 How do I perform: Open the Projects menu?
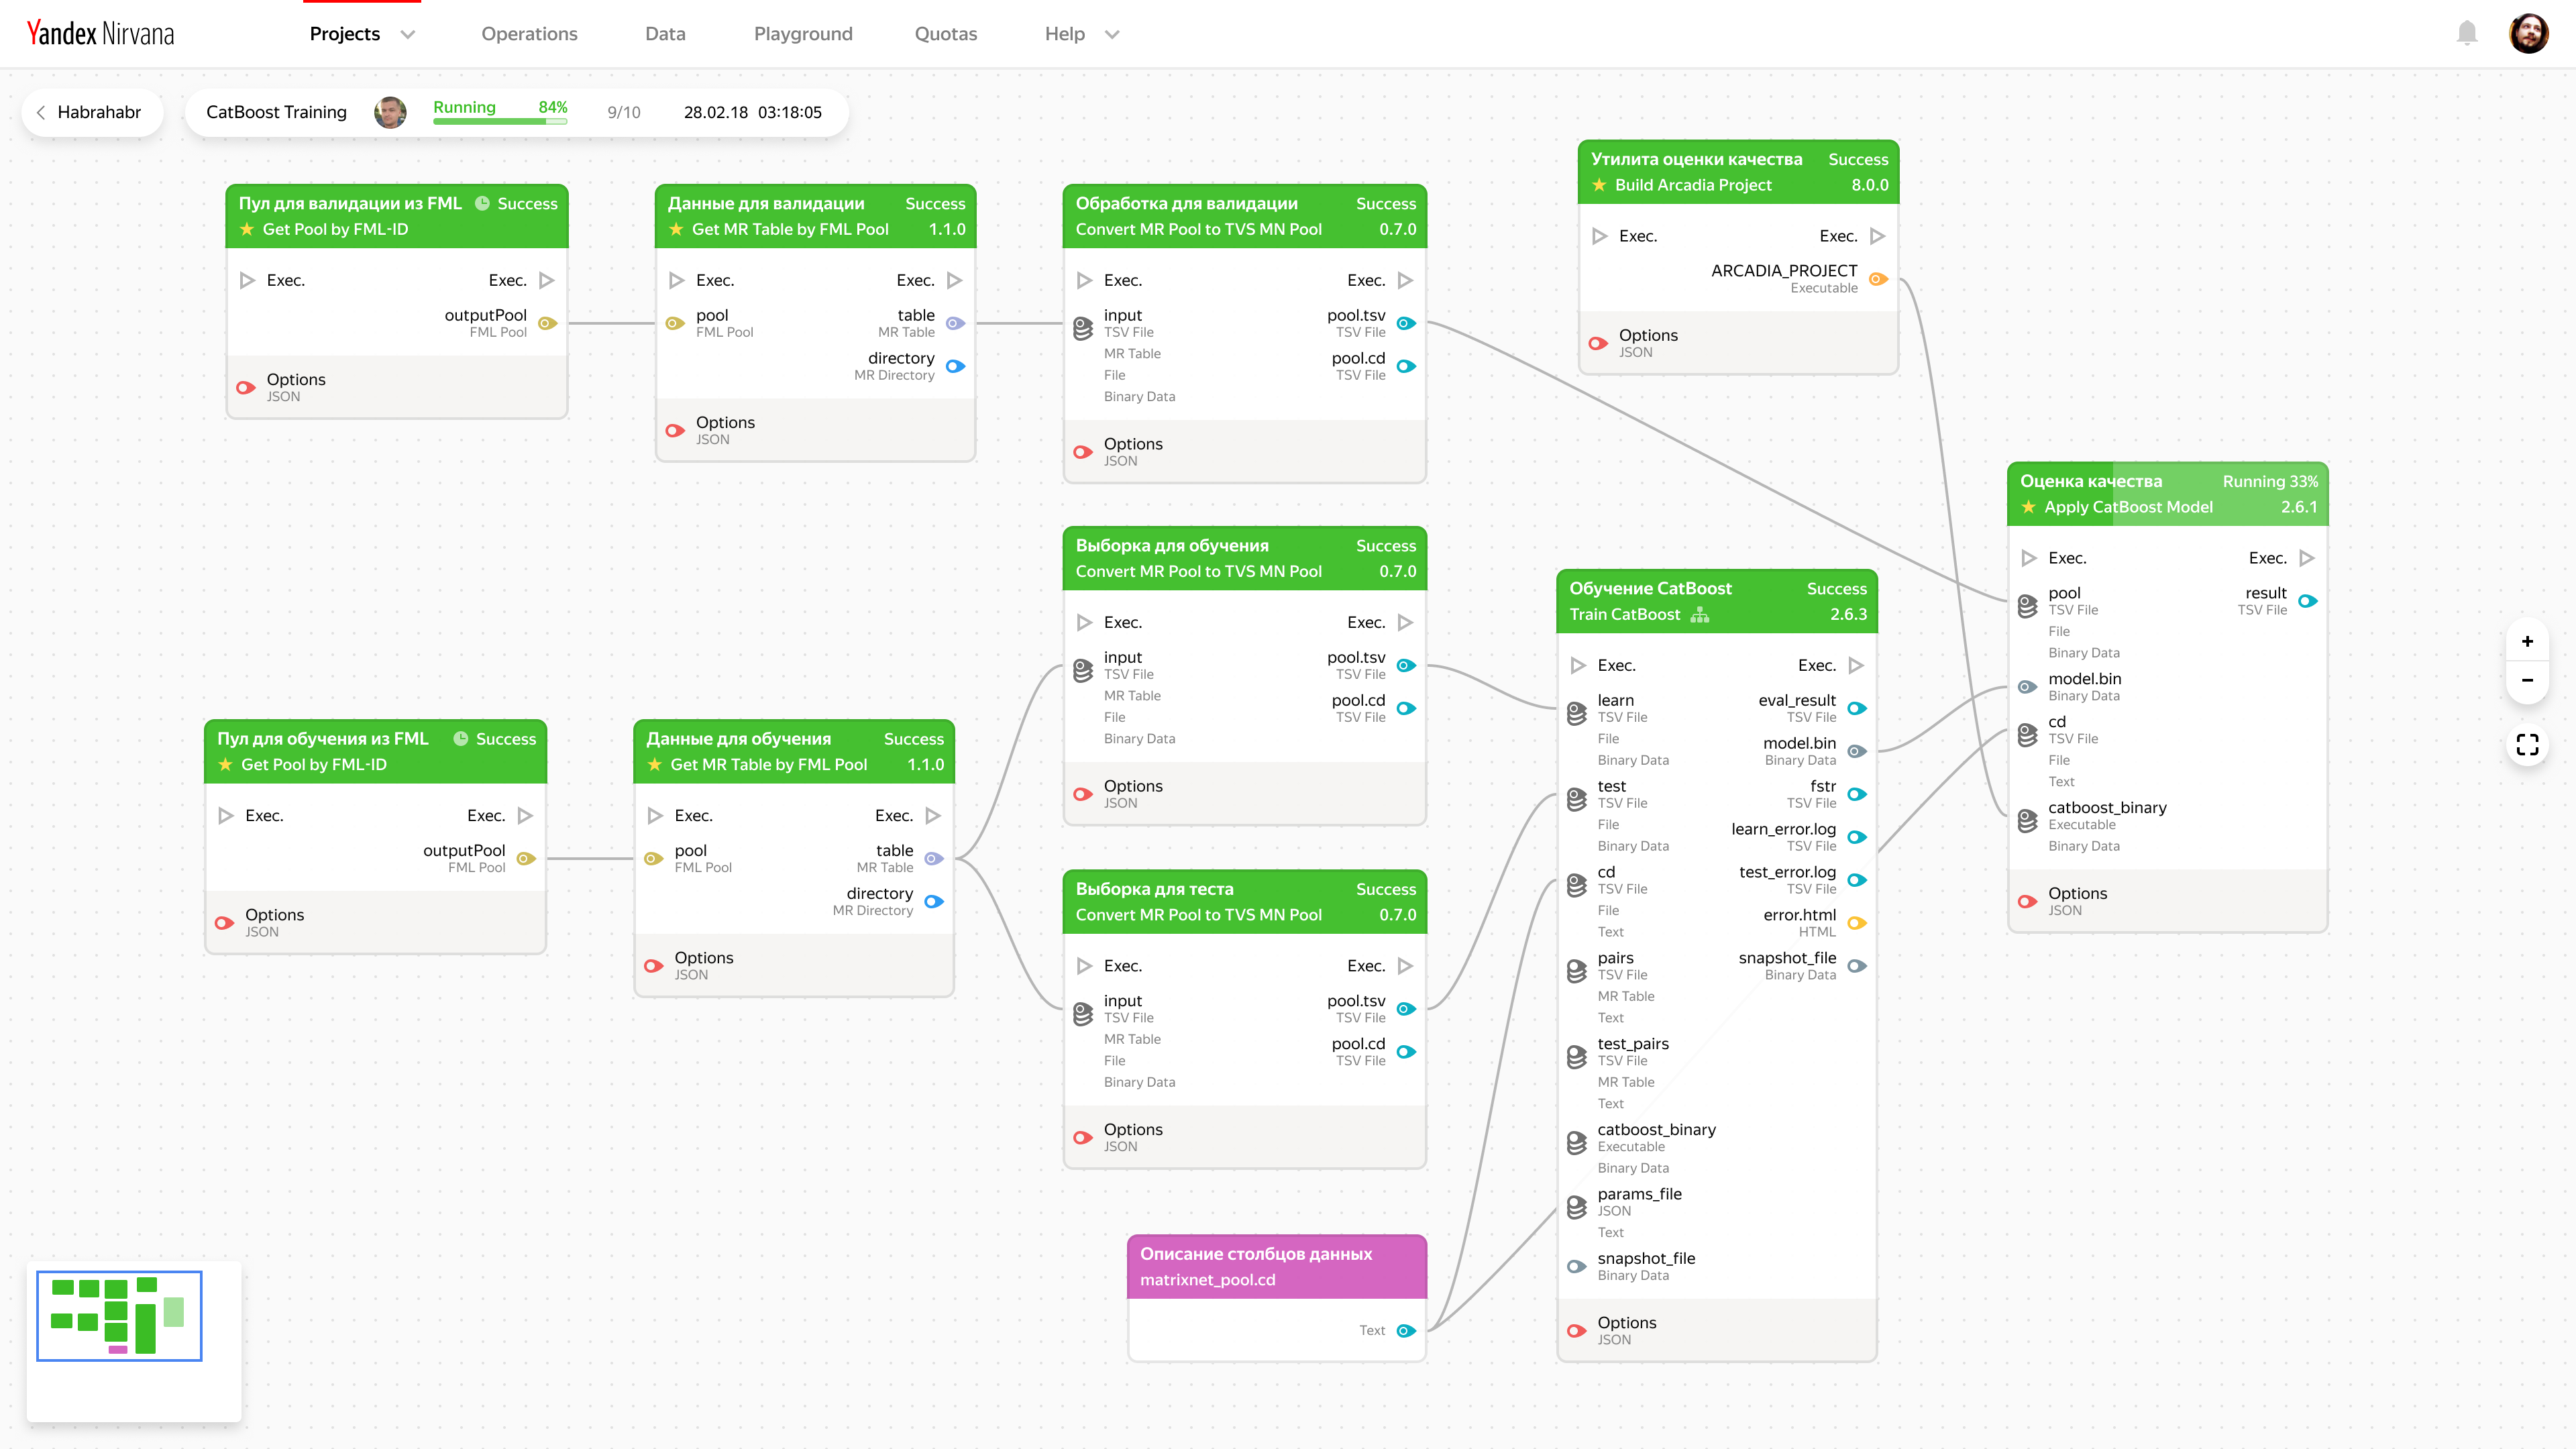point(345,34)
